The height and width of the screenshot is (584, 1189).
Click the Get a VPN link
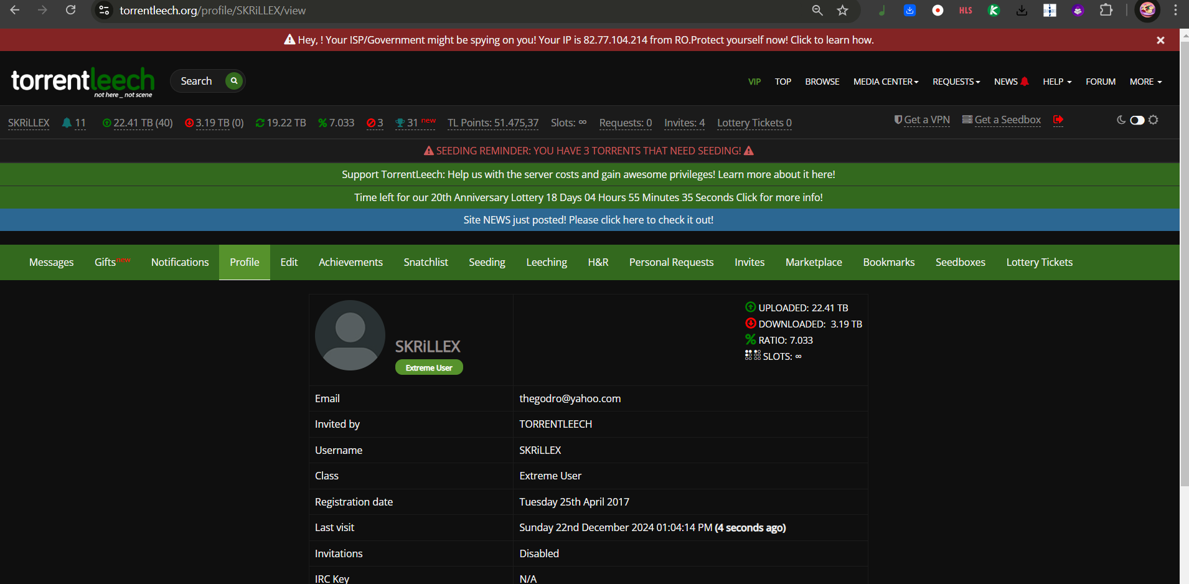coord(922,120)
